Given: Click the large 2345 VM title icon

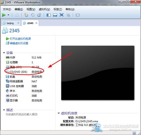Looking at the screenshot, I should (5, 31).
